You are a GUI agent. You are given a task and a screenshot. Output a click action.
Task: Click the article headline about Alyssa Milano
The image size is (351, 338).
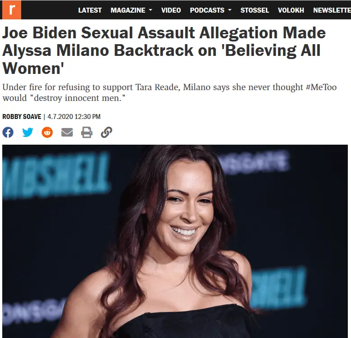coord(164,50)
